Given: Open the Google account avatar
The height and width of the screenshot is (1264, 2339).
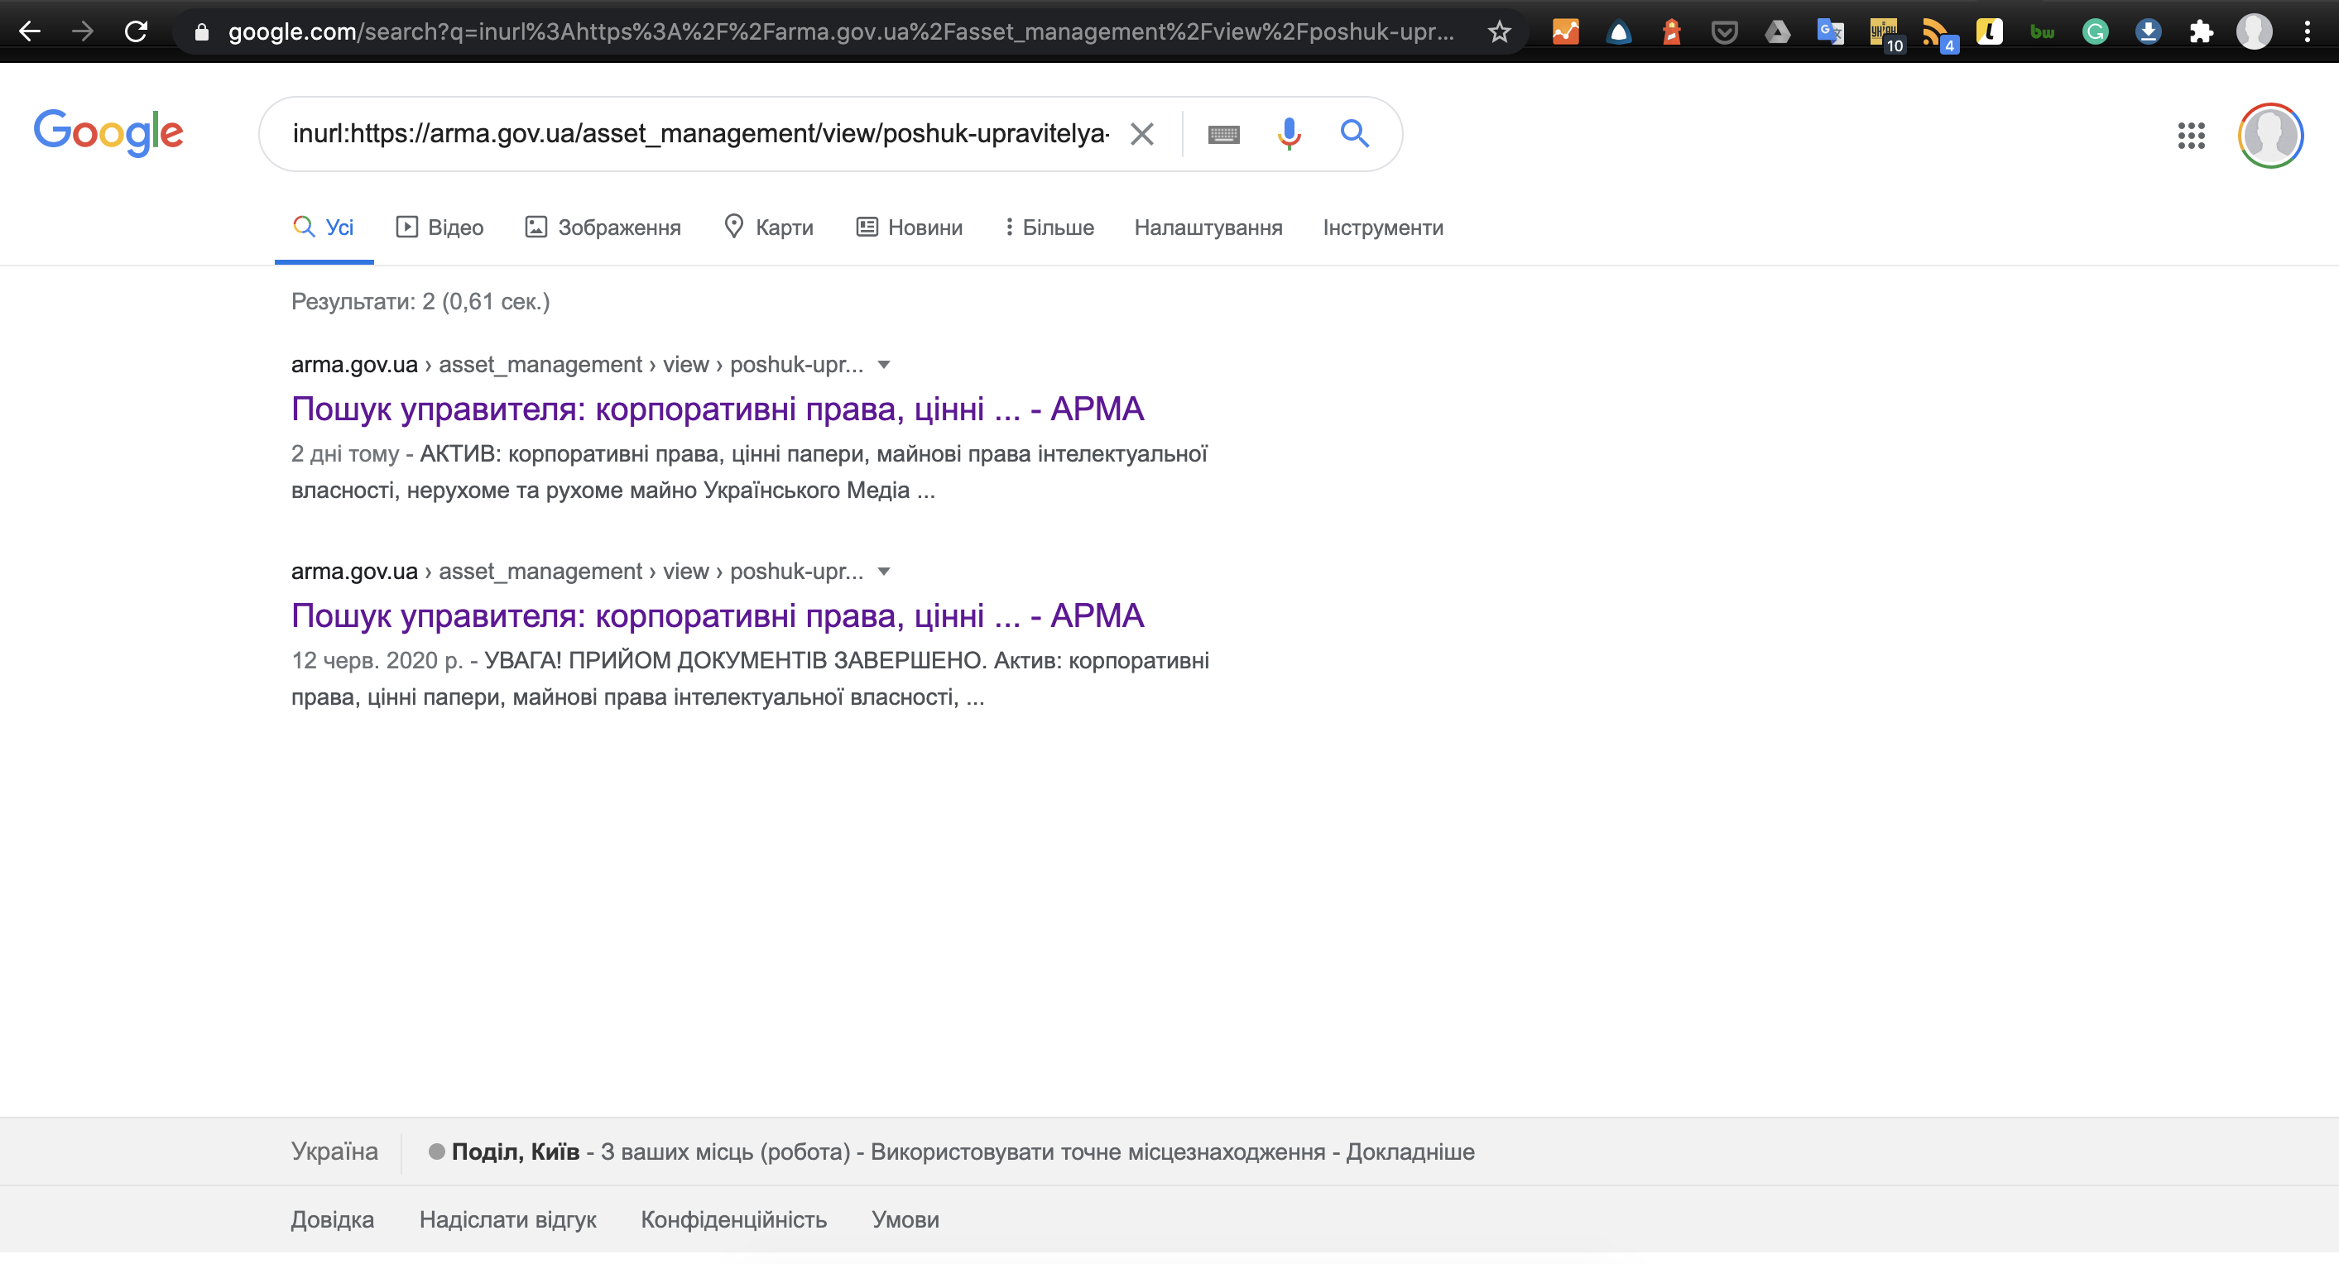Looking at the screenshot, I should [x=2270, y=136].
